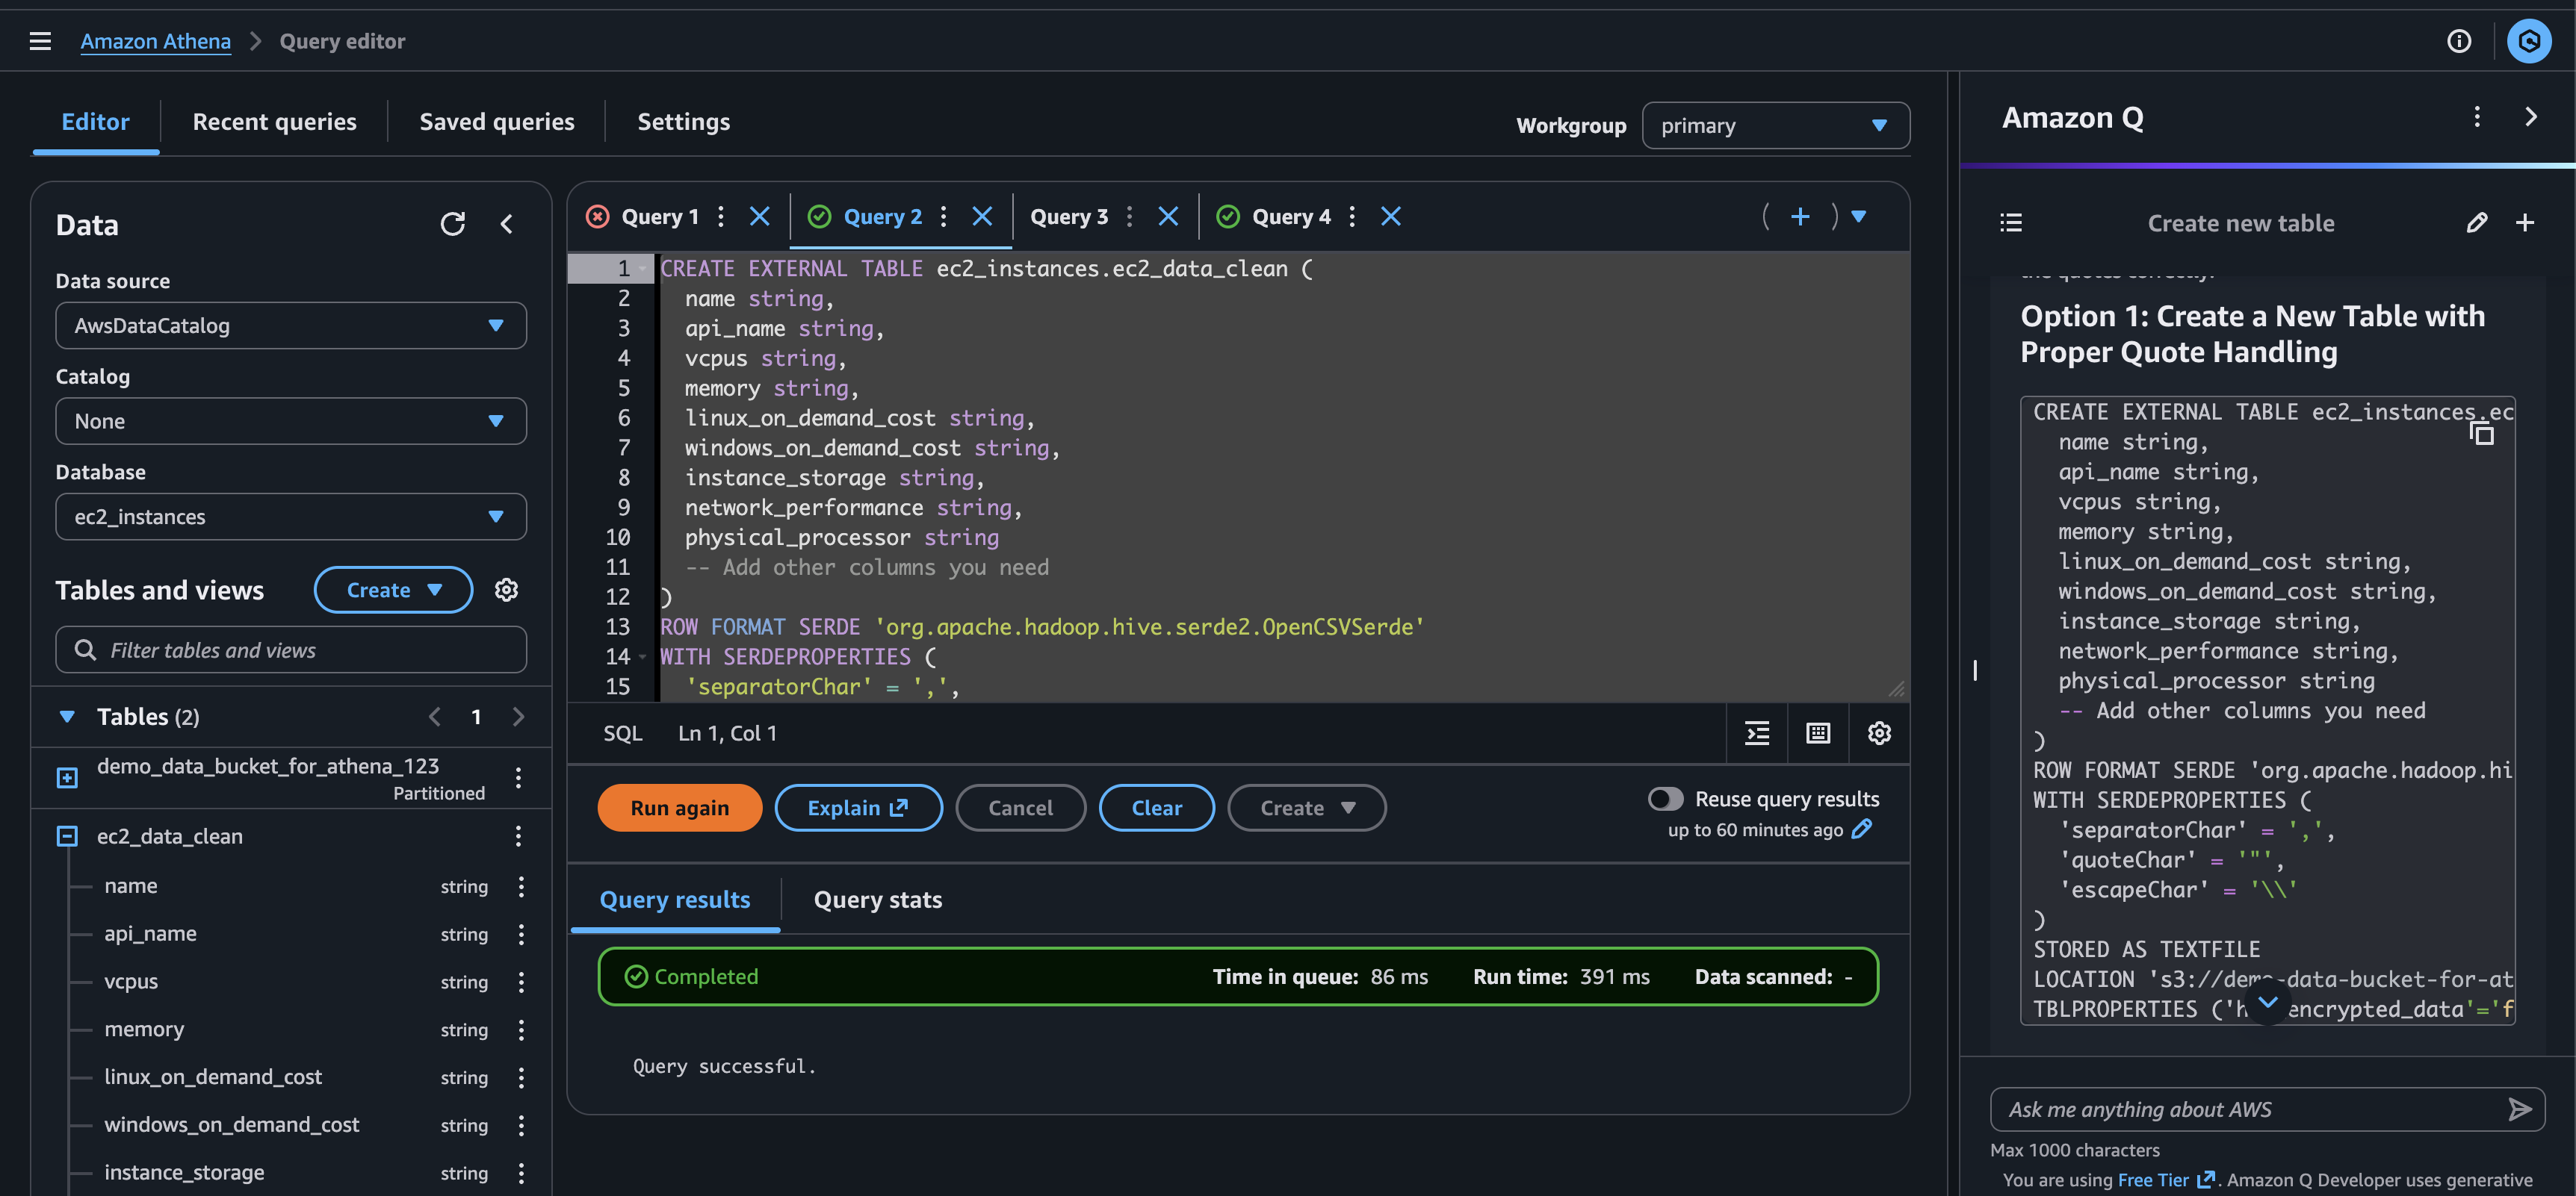Collapse the Data side panel

coord(507,224)
